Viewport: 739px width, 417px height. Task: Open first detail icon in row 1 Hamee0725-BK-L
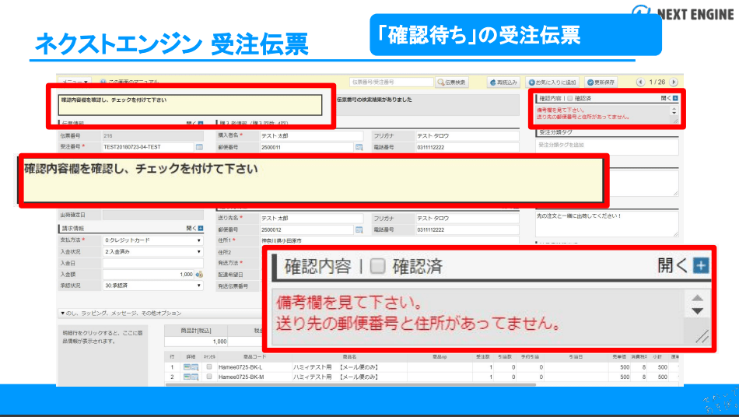click(x=187, y=367)
